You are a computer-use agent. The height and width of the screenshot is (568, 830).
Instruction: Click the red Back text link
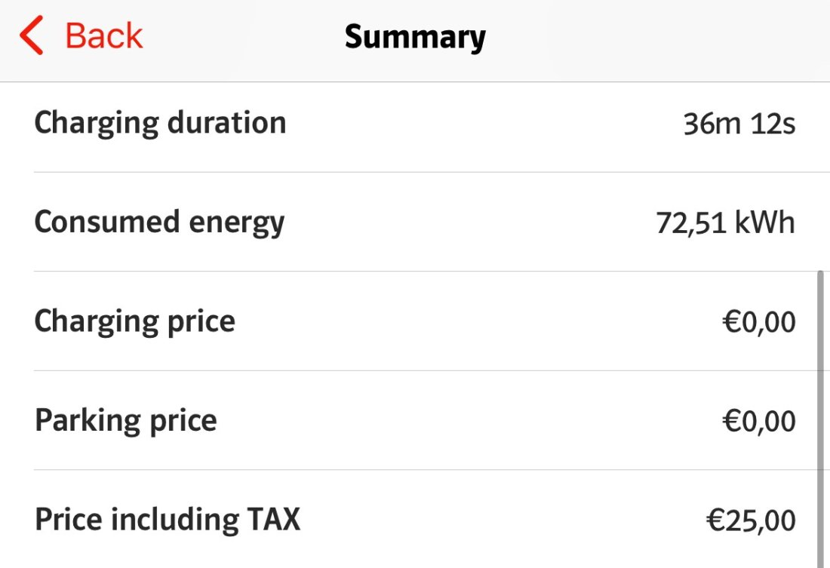103,36
